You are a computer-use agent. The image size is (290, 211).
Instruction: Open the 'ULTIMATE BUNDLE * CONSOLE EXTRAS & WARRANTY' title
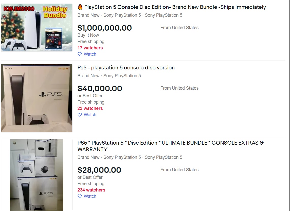click(170, 146)
